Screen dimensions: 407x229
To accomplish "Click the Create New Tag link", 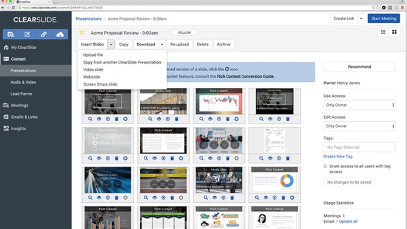I will point(338,156).
